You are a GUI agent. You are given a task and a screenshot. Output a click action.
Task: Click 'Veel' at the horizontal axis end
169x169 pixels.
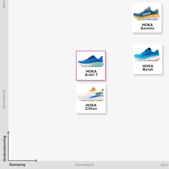coord(164,165)
